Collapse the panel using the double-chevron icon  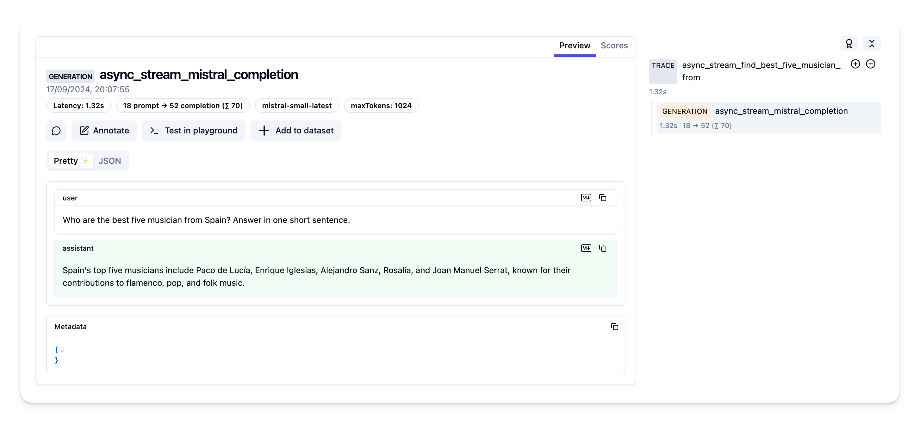tap(872, 44)
